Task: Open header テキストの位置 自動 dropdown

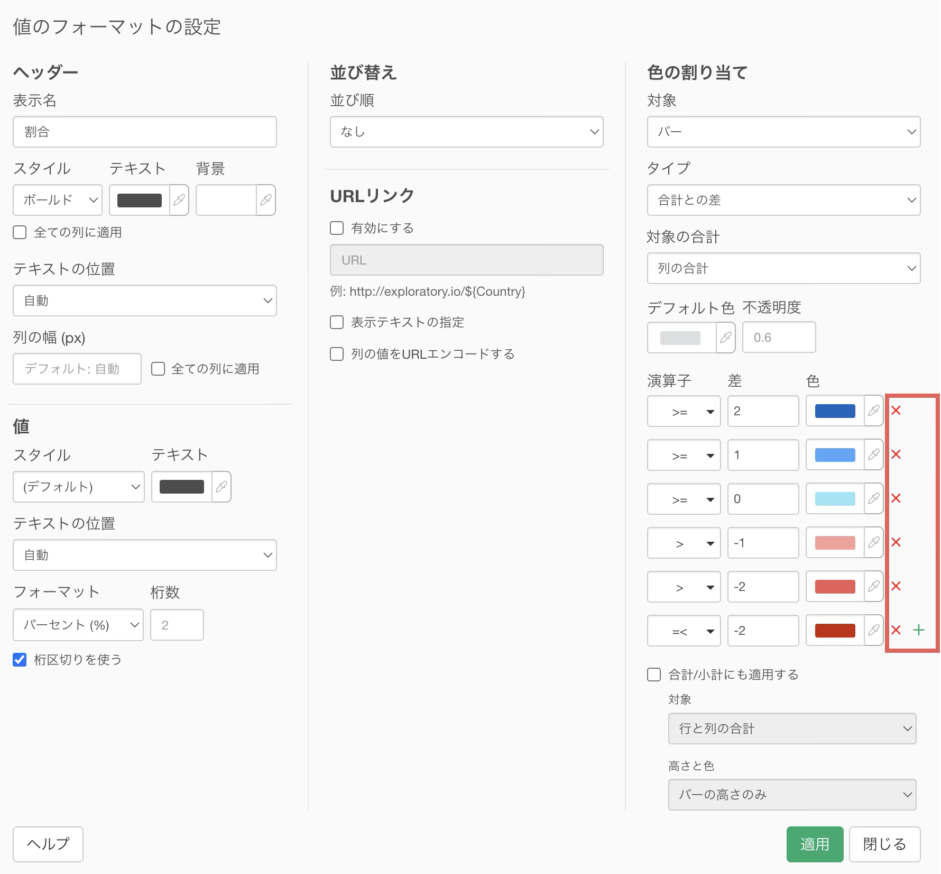Action: [145, 301]
